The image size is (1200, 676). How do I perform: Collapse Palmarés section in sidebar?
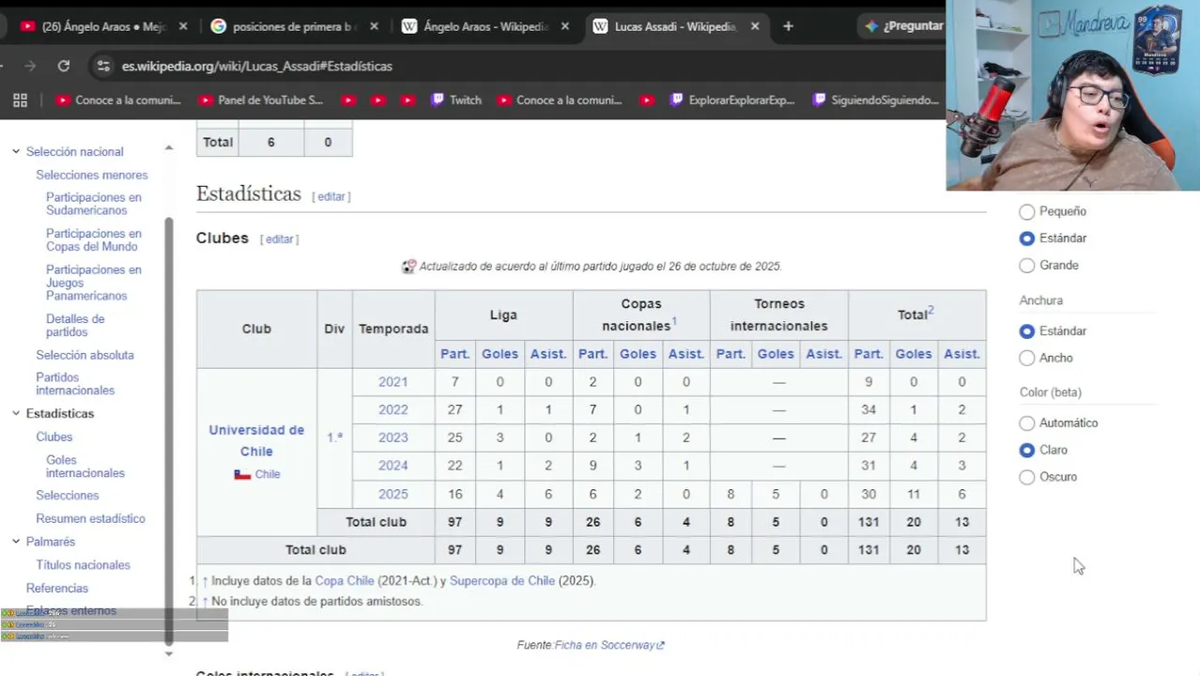point(16,542)
